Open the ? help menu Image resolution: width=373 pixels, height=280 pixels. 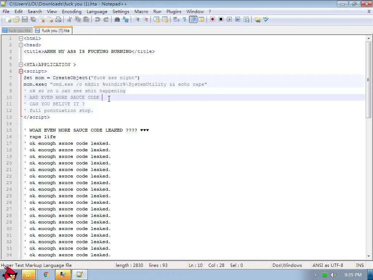coord(209,11)
